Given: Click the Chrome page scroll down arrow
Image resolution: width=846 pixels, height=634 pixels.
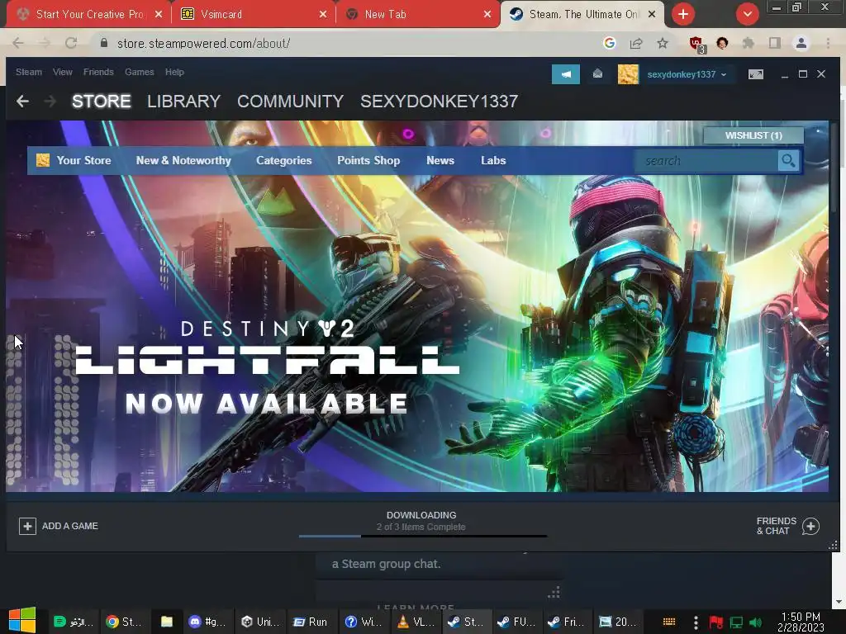Looking at the screenshot, I should 838,602.
